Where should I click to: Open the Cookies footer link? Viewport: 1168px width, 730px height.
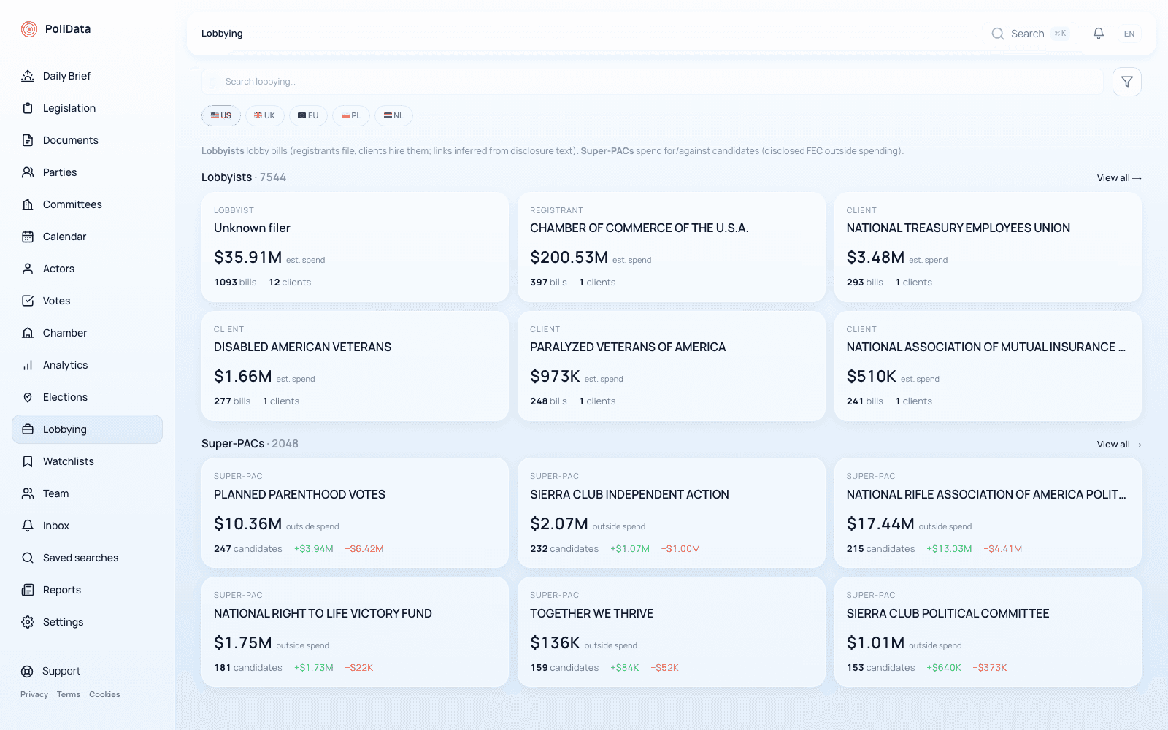[x=104, y=694]
